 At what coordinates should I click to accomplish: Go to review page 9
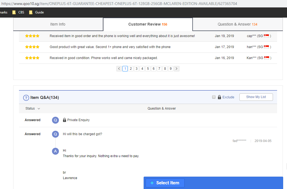[x=171, y=69]
